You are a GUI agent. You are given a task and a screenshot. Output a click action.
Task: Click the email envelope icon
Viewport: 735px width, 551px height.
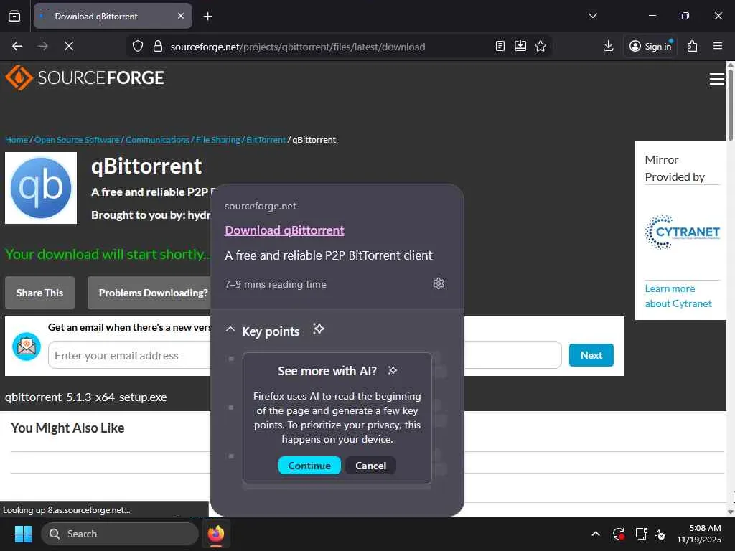[27, 347]
